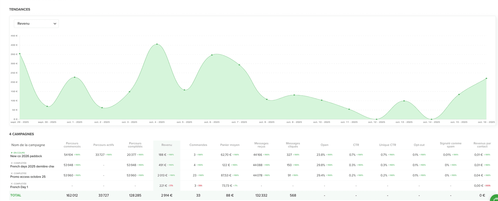This screenshot has height=201, width=498.
Task: Click the '491 €' revenue cell
Action: [163, 165]
